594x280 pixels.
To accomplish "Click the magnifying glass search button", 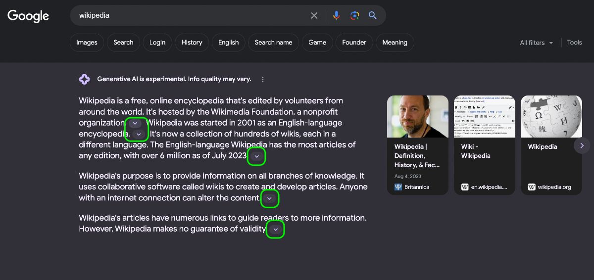I will tap(373, 15).
